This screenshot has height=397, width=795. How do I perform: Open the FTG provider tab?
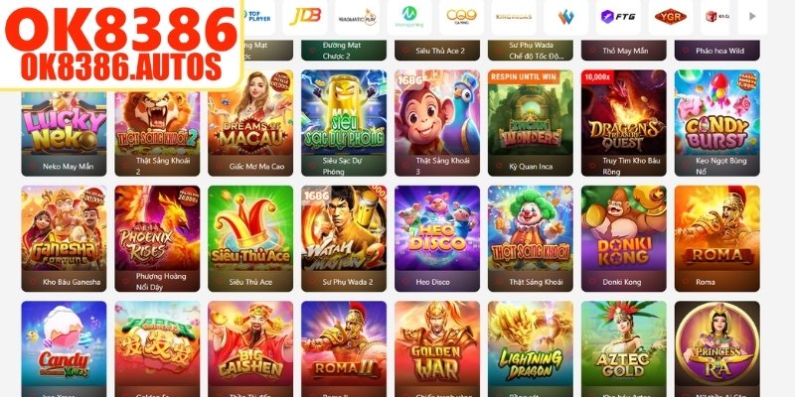click(x=617, y=16)
